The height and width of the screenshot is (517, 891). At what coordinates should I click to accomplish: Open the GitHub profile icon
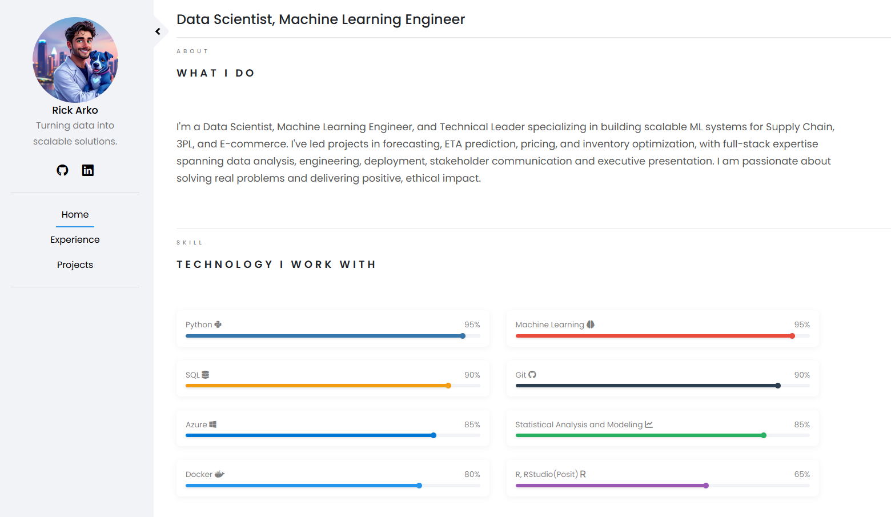pos(63,170)
